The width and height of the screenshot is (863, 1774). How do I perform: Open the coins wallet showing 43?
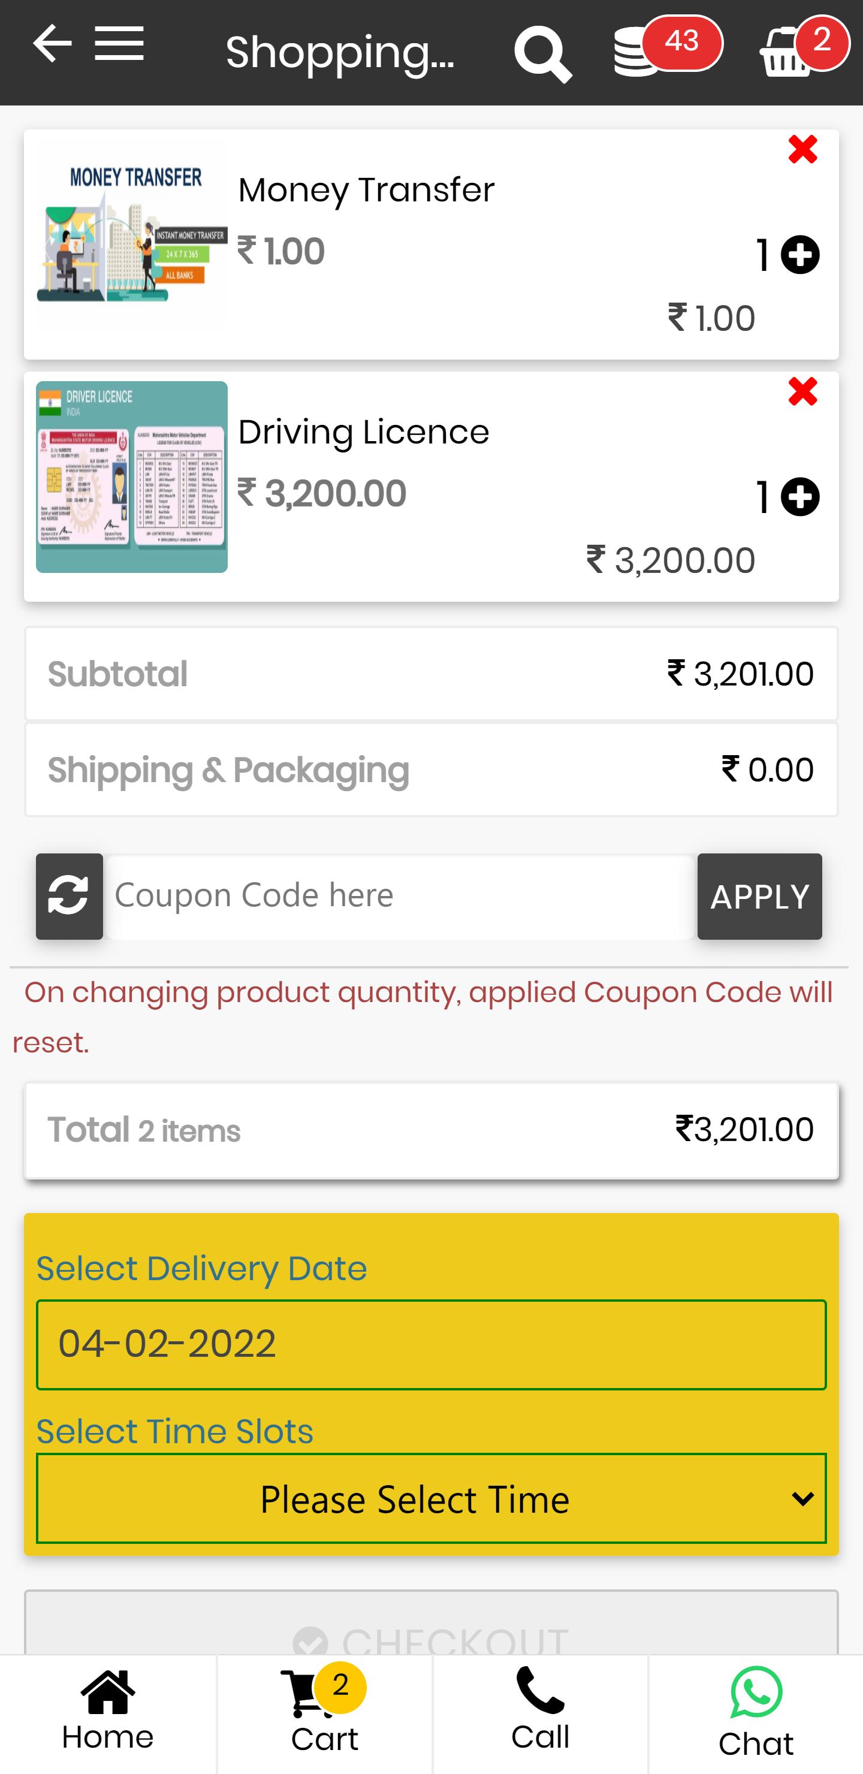tap(668, 47)
